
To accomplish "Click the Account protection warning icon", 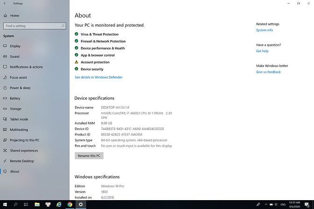I will [x=76, y=62].
